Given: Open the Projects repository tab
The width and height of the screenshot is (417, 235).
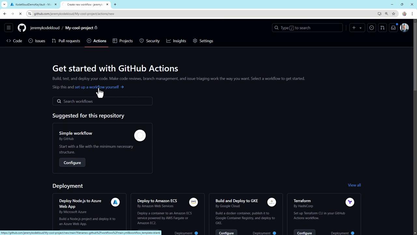Looking at the screenshot, I should click(123, 41).
